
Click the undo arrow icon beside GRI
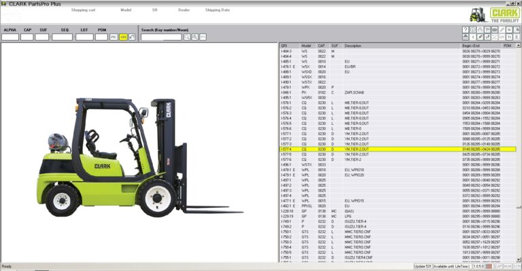(x=132, y=37)
